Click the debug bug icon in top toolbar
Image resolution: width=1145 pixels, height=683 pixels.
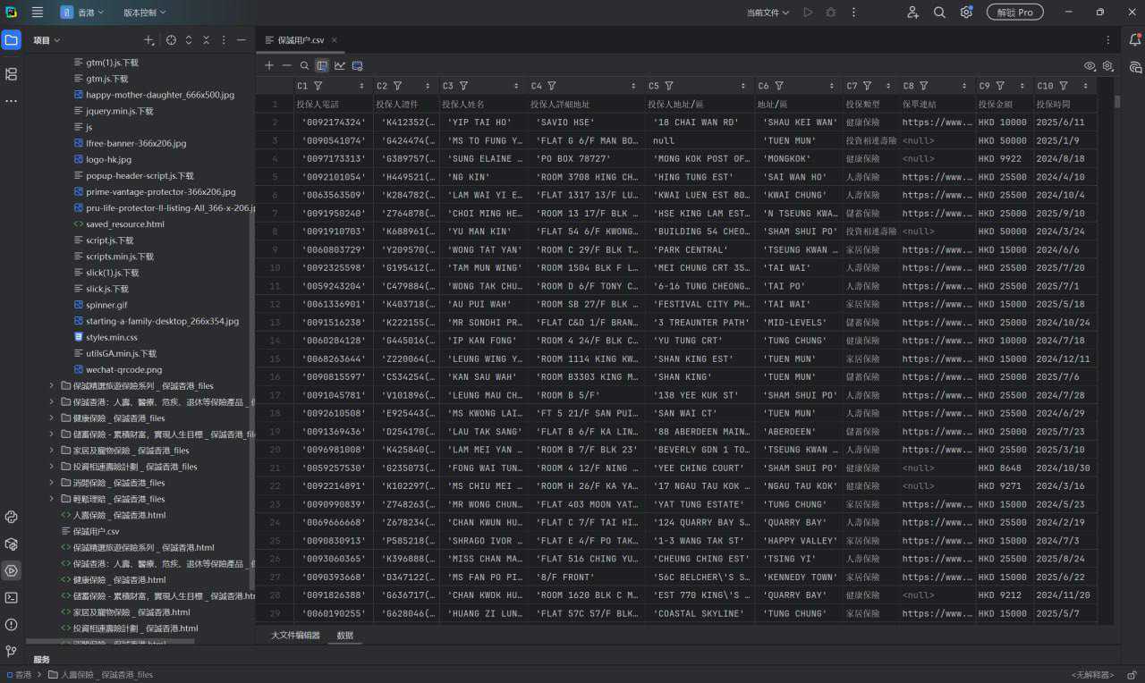tap(831, 13)
